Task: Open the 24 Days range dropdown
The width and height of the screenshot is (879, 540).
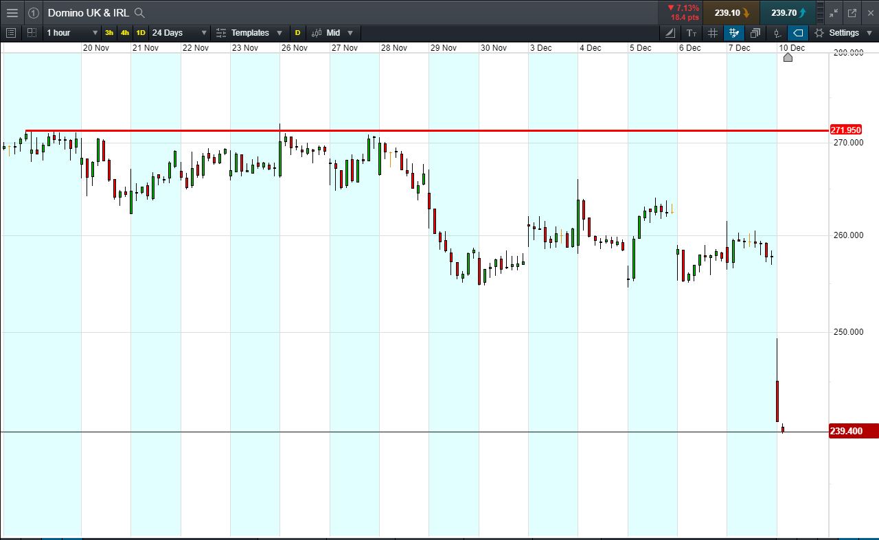Action: tap(179, 33)
